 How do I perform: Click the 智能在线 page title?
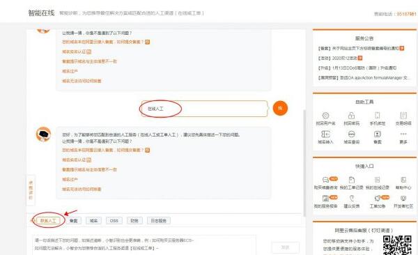click(x=41, y=13)
